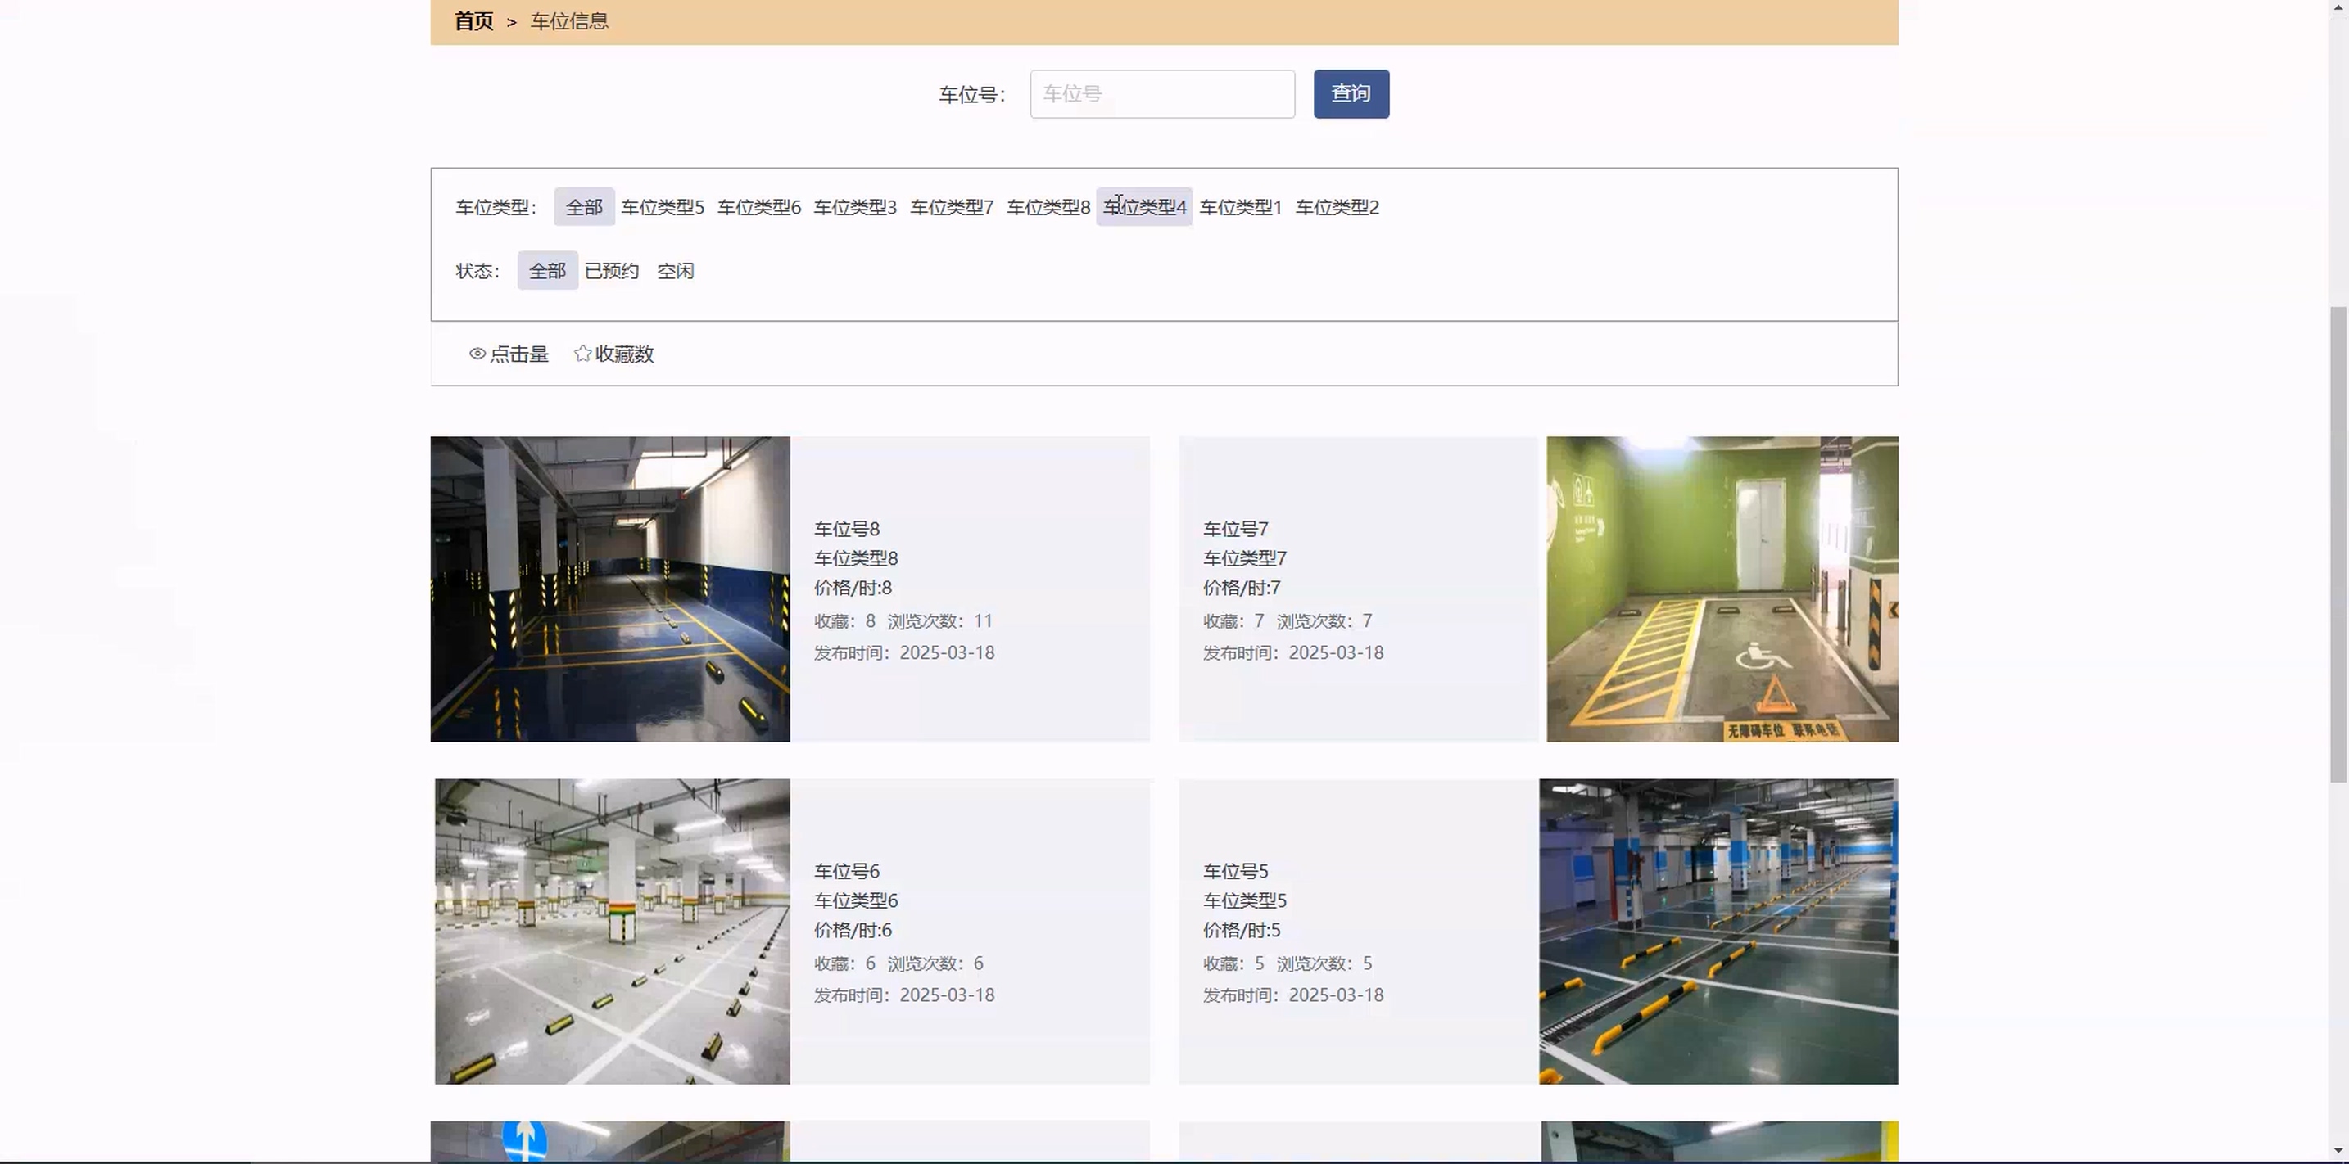
Task: Filter by 车位类型2
Action: [1337, 207]
